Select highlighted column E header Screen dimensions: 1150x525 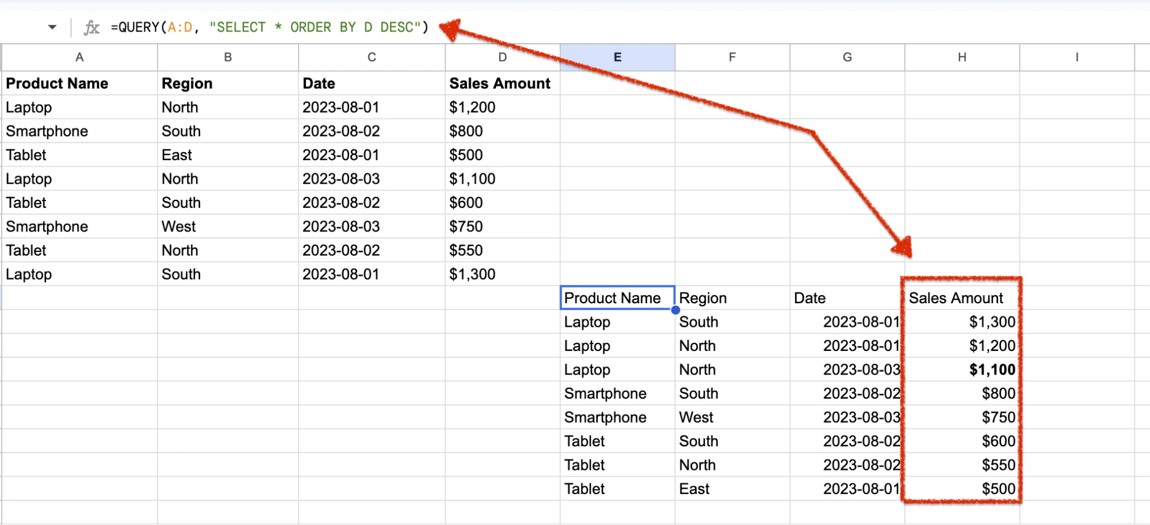pos(617,57)
